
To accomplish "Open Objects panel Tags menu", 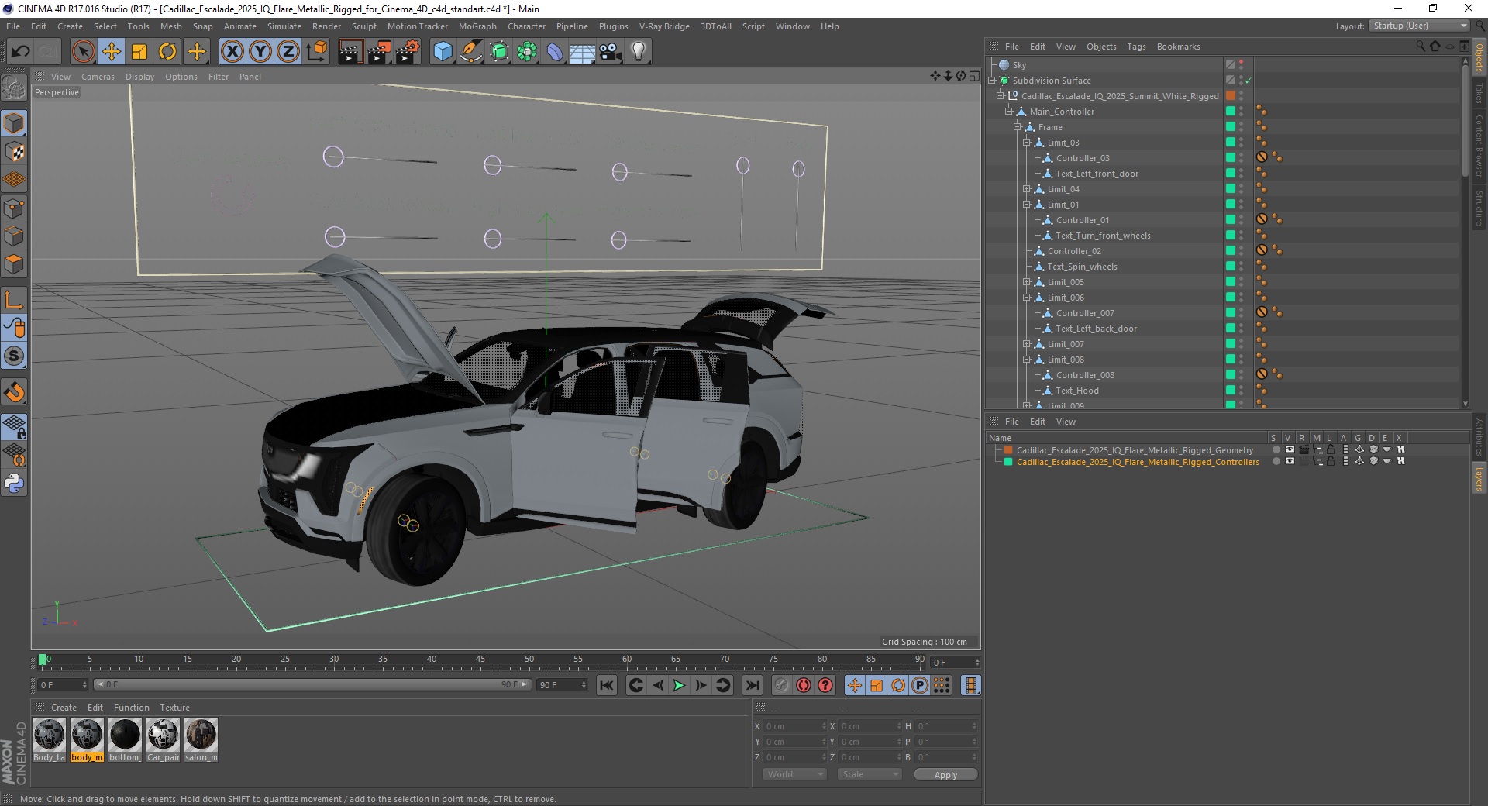I will (x=1136, y=46).
